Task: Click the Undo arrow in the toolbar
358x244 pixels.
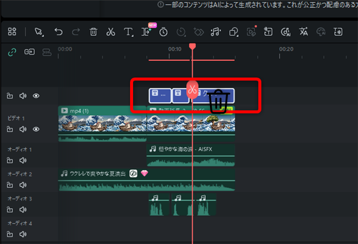Action: point(59,32)
